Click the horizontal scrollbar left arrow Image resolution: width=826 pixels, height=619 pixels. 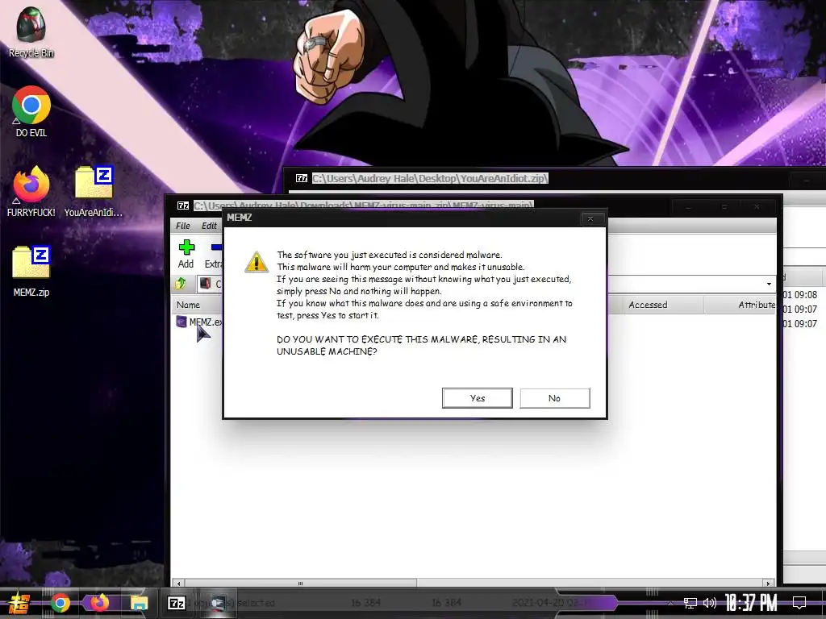pos(179,584)
